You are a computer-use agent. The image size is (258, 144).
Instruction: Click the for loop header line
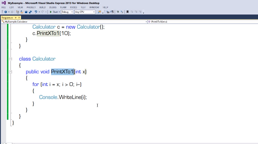(x=57, y=85)
